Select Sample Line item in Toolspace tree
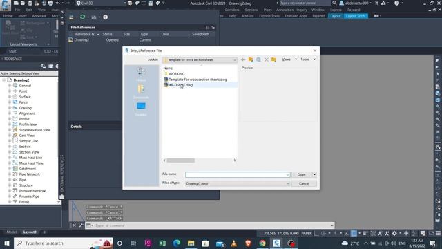This screenshot has height=249, width=442. point(28,141)
